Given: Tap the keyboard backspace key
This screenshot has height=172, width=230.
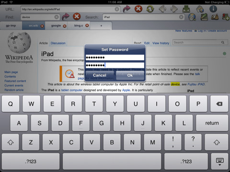Looking at the screenshot, I should tap(219, 104).
